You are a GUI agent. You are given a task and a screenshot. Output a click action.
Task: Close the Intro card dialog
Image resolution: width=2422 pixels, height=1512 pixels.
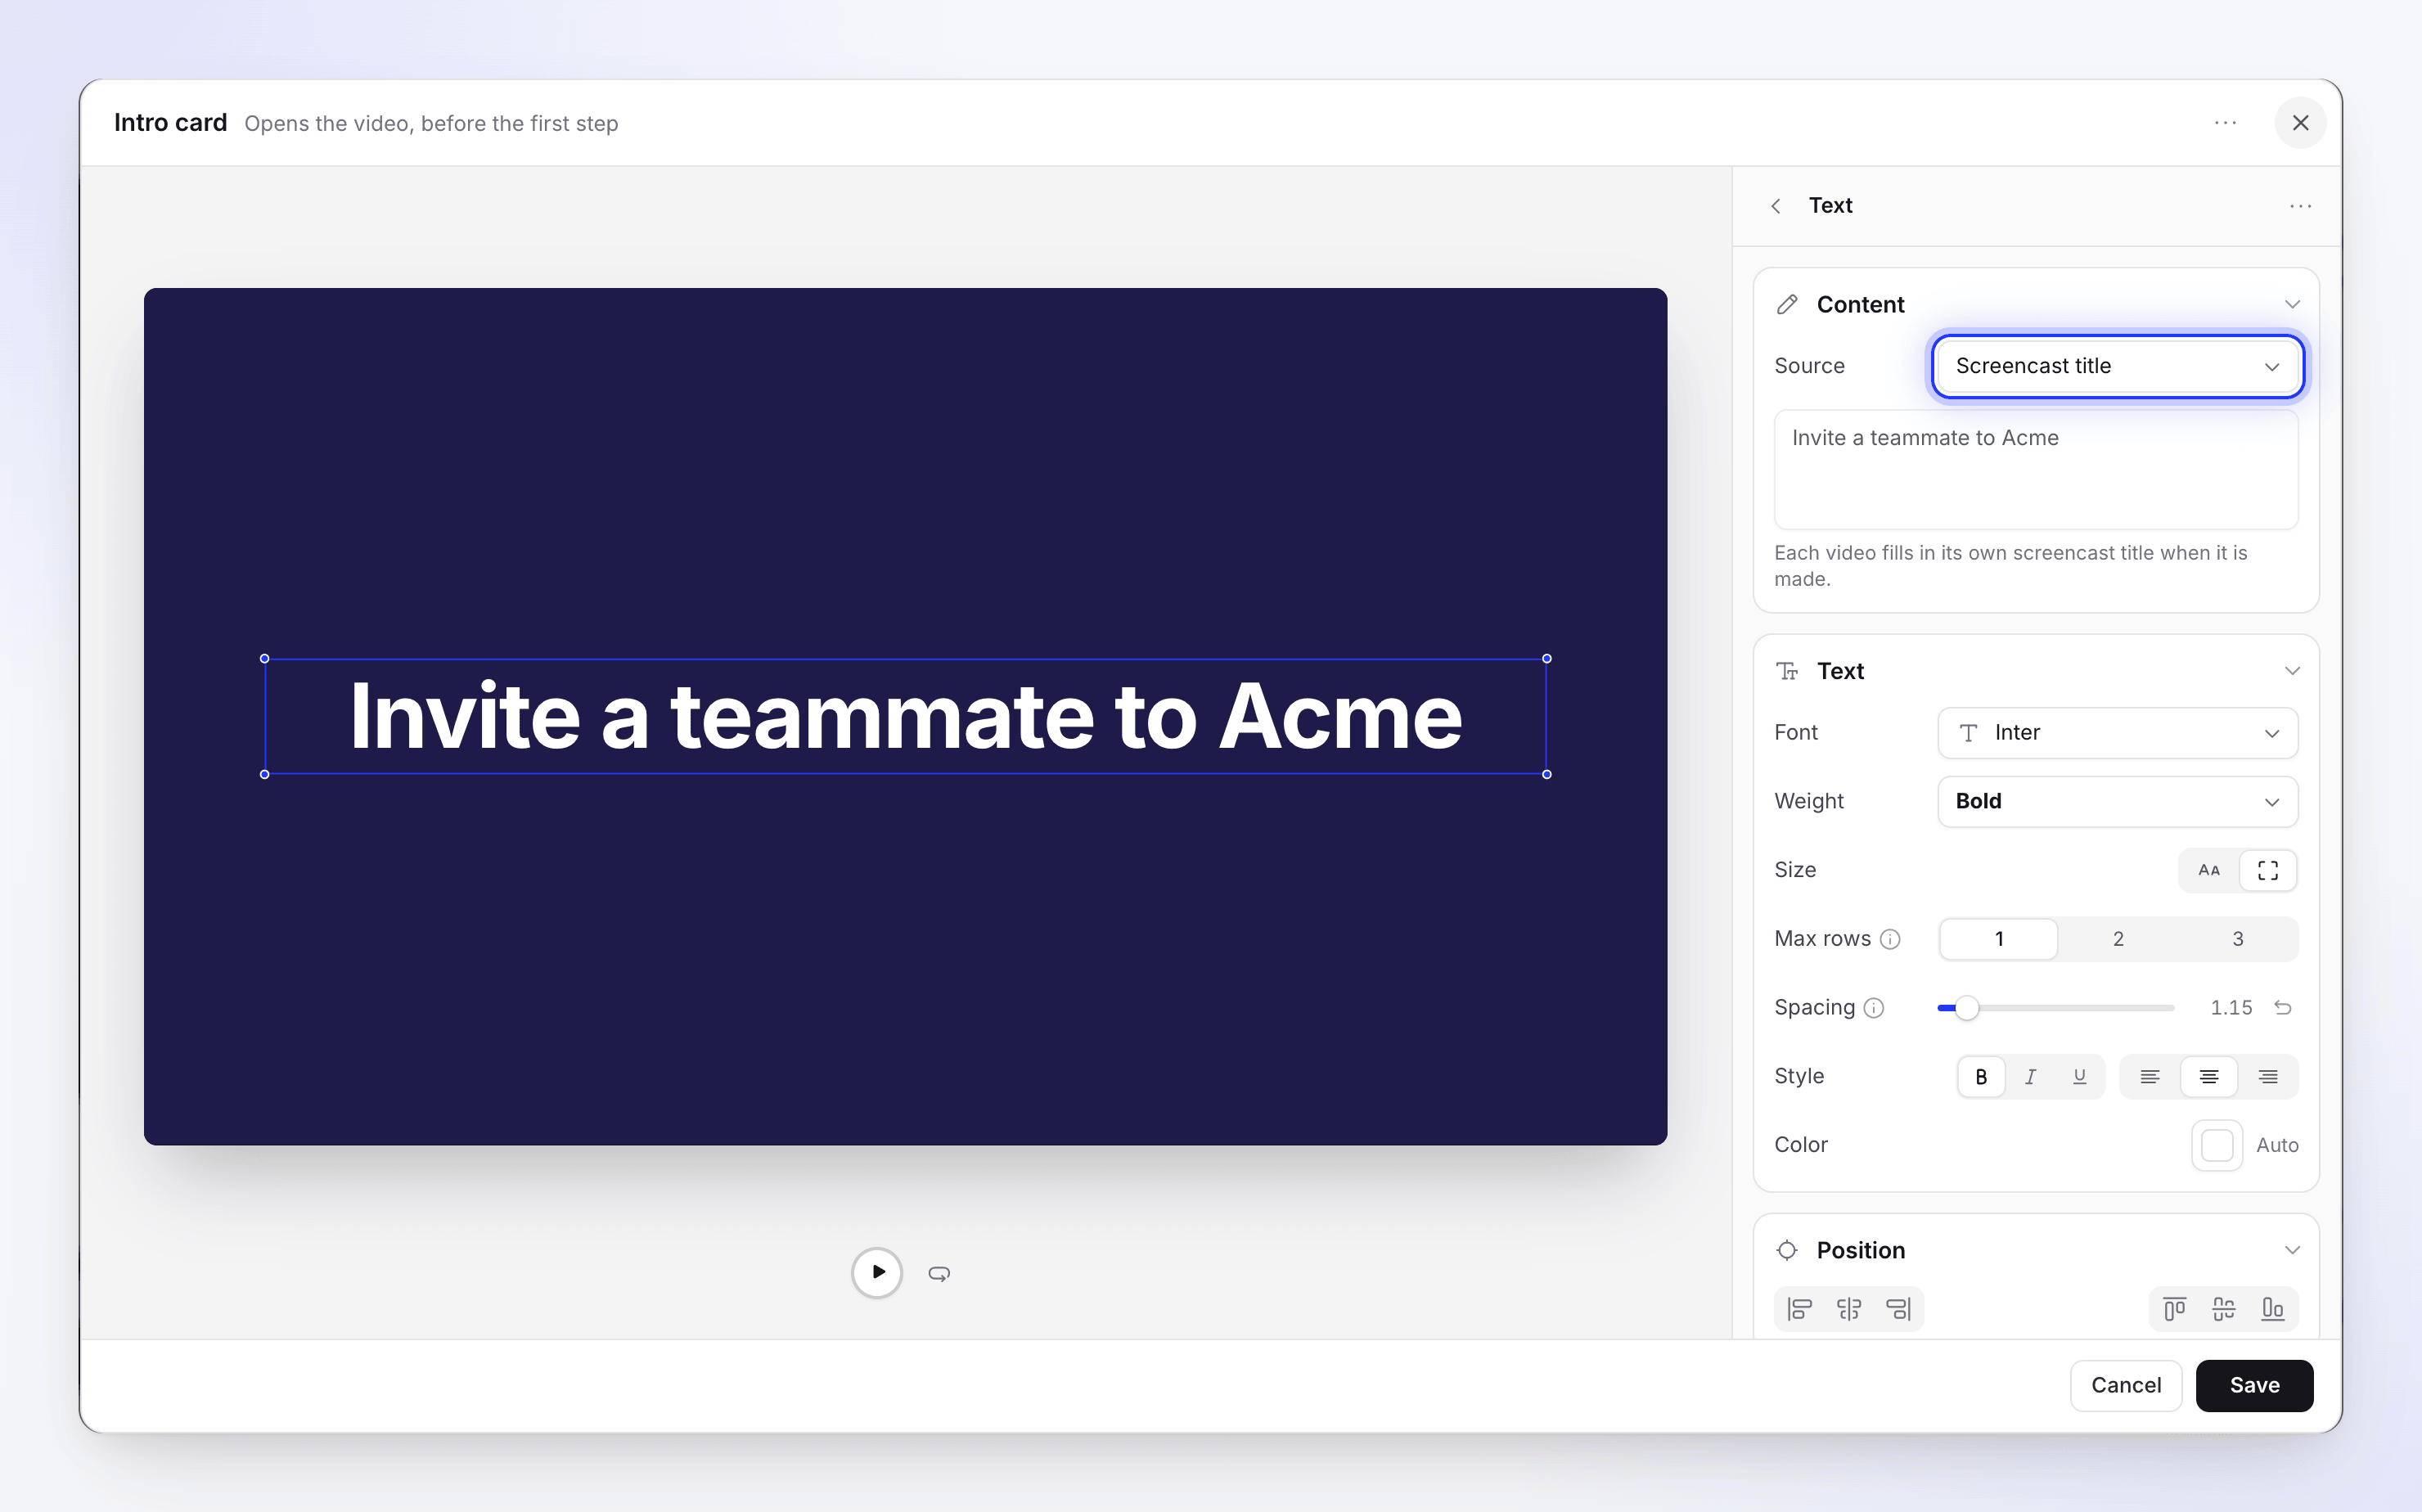2300,123
